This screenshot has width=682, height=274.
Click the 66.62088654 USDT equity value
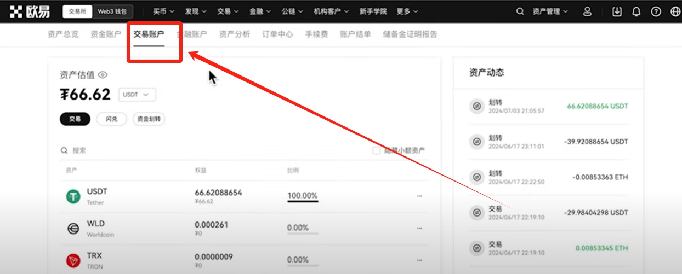pyautogui.click(x=218, y=193)
